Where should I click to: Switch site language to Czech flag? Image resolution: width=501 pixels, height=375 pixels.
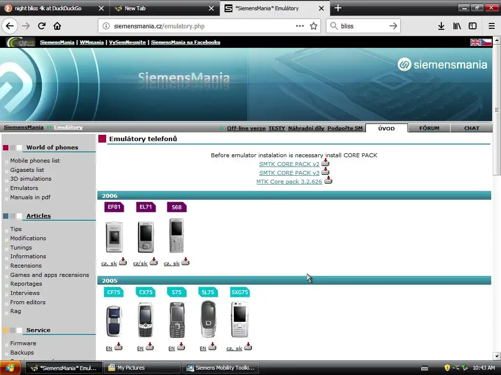coord(486,42)
